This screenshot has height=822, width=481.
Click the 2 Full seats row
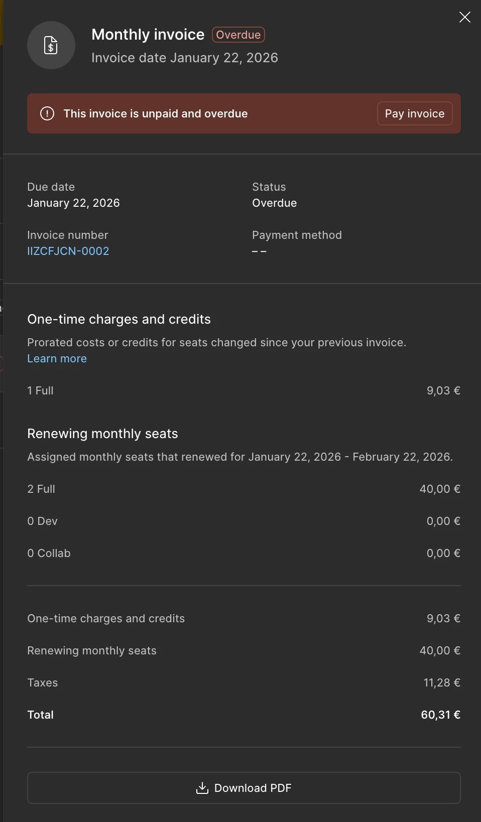pyautogui.click(x=41, y=489)
